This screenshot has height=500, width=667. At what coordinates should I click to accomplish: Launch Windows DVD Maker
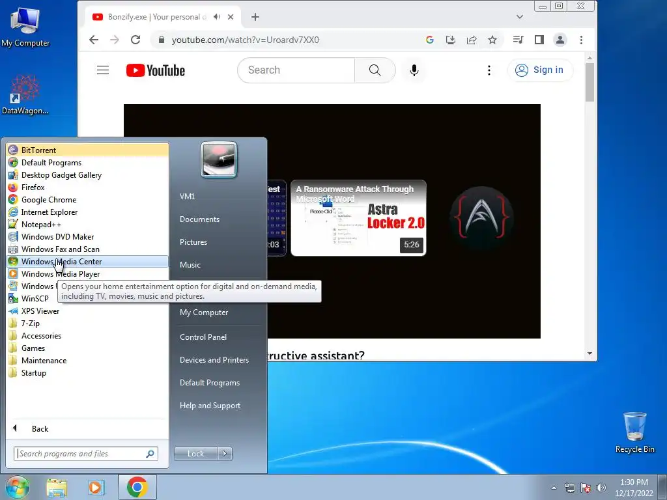[x=87, y=237]
